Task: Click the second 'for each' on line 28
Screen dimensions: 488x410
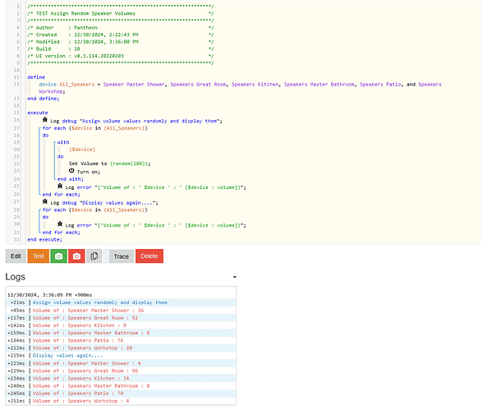Action: 95,210
